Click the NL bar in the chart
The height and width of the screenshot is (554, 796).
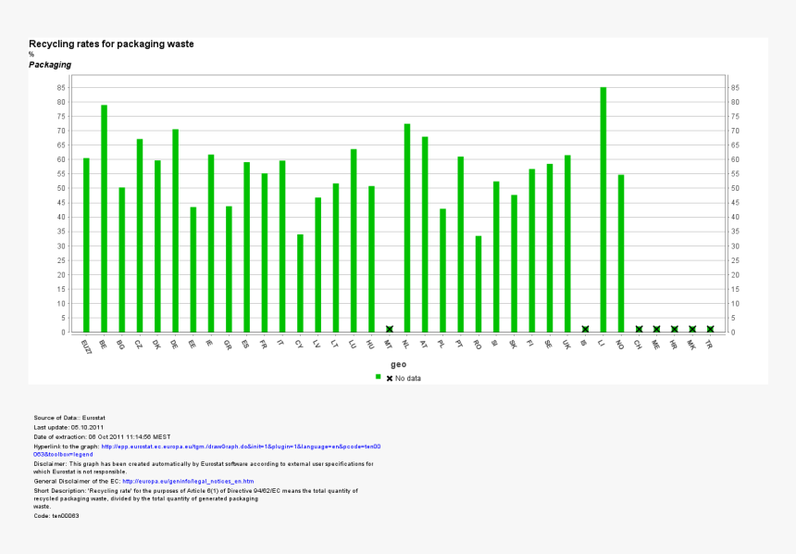click(407, 228)
